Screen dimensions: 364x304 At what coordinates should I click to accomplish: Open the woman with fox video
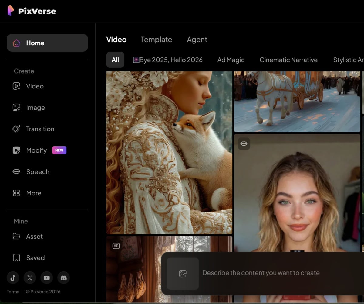[169, 153]
